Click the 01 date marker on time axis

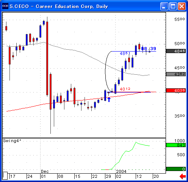click(43, 176)
